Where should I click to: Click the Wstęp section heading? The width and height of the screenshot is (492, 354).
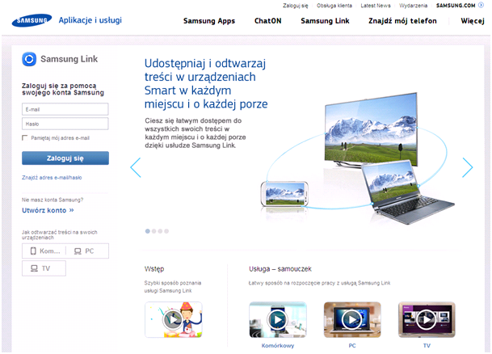154,269
